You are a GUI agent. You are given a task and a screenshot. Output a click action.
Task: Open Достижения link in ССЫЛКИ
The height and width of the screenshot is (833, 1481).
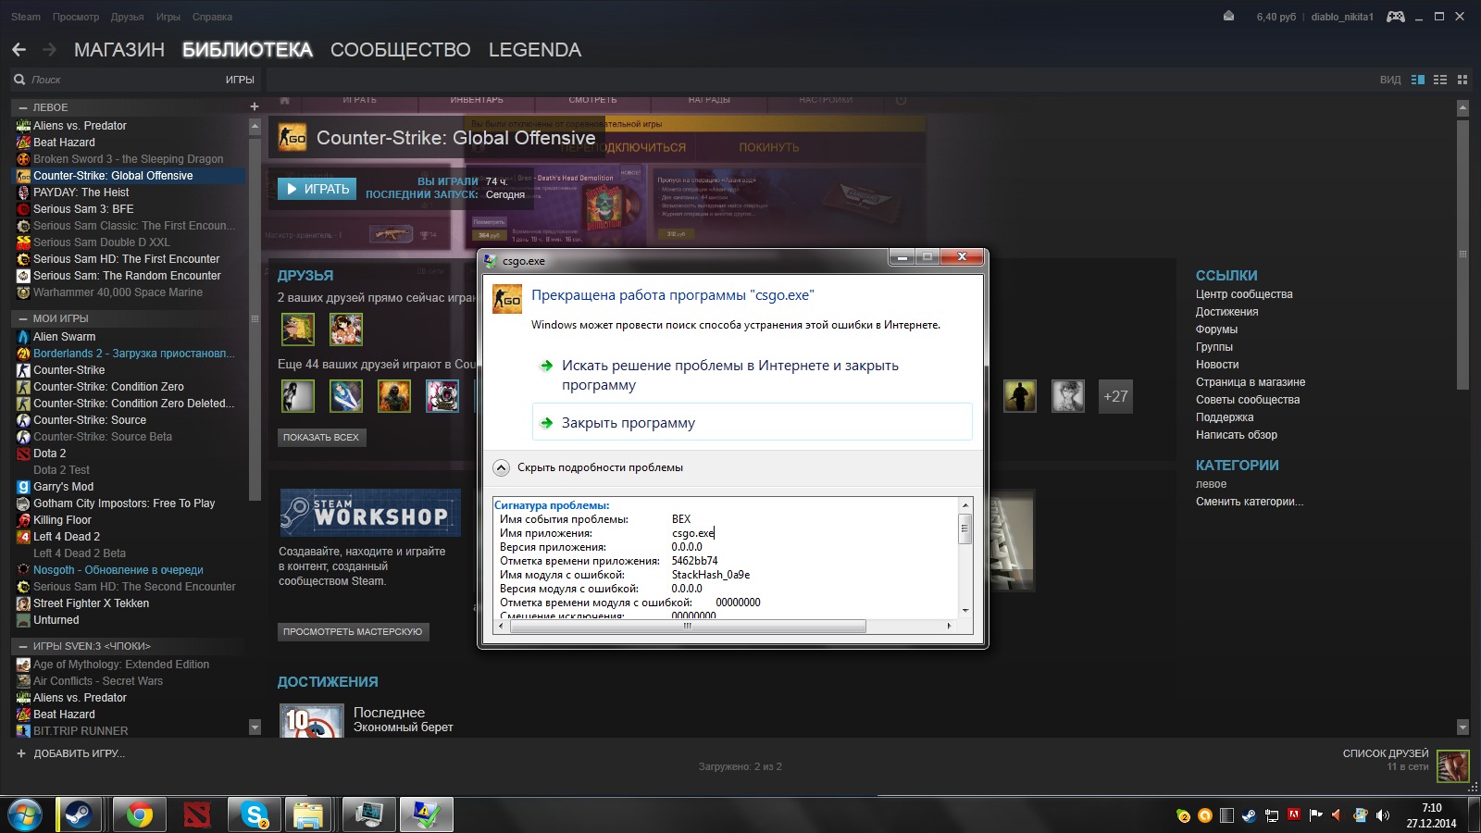[1226, 312]
